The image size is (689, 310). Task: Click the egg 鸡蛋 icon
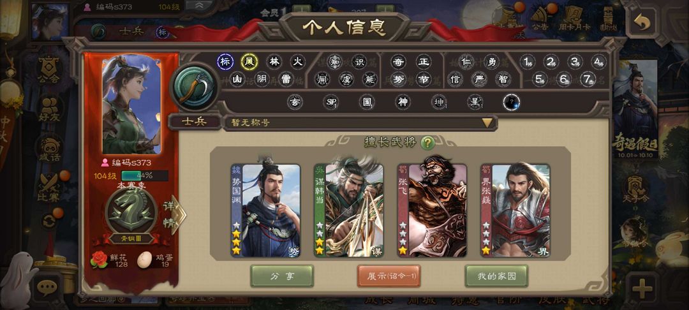145,260
